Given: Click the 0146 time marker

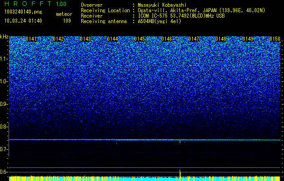Looking at the screenshot, I should coord(167,39).
